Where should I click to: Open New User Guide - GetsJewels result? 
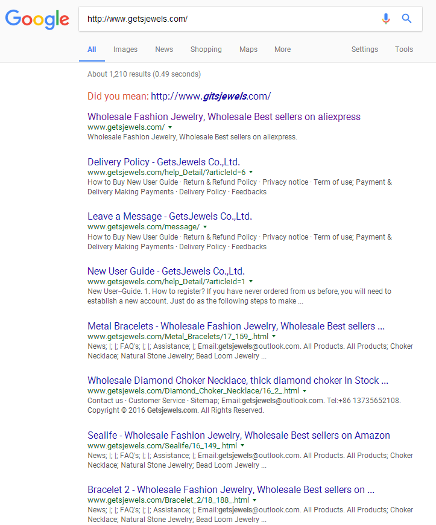pos(166,271)
